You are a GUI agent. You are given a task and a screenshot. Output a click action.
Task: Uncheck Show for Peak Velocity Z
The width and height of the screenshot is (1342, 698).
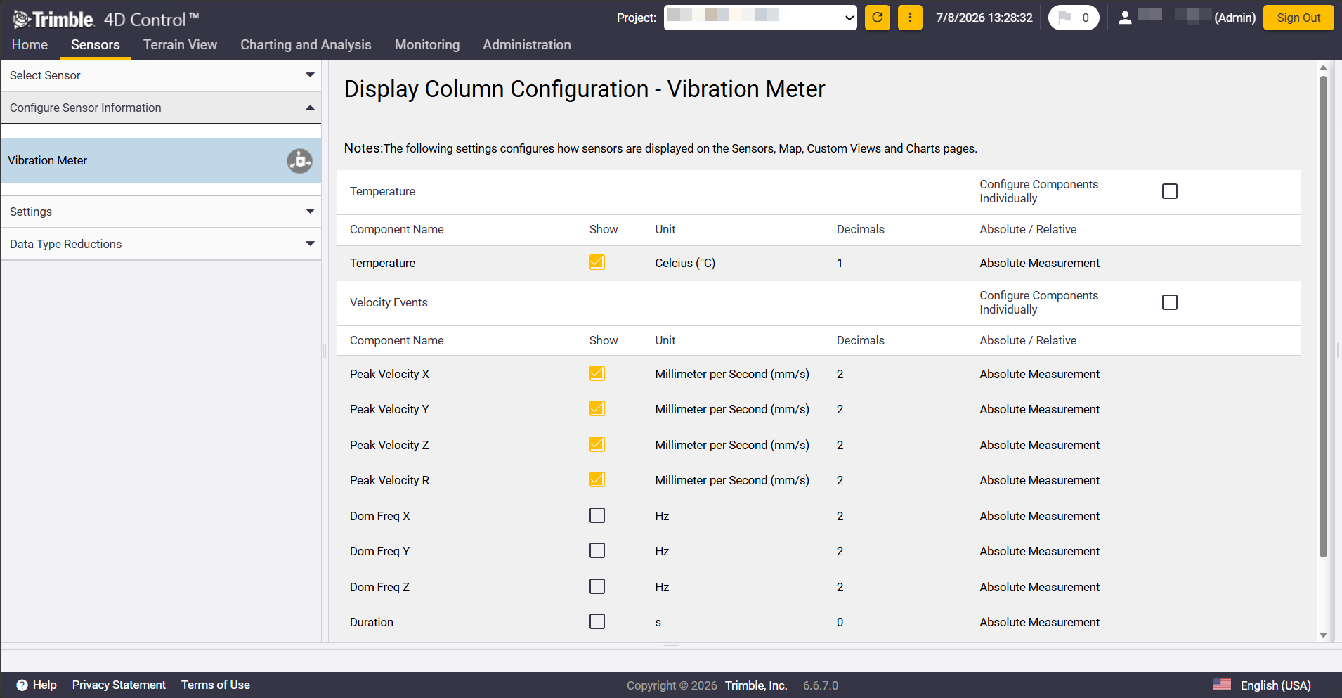point(597,444)
